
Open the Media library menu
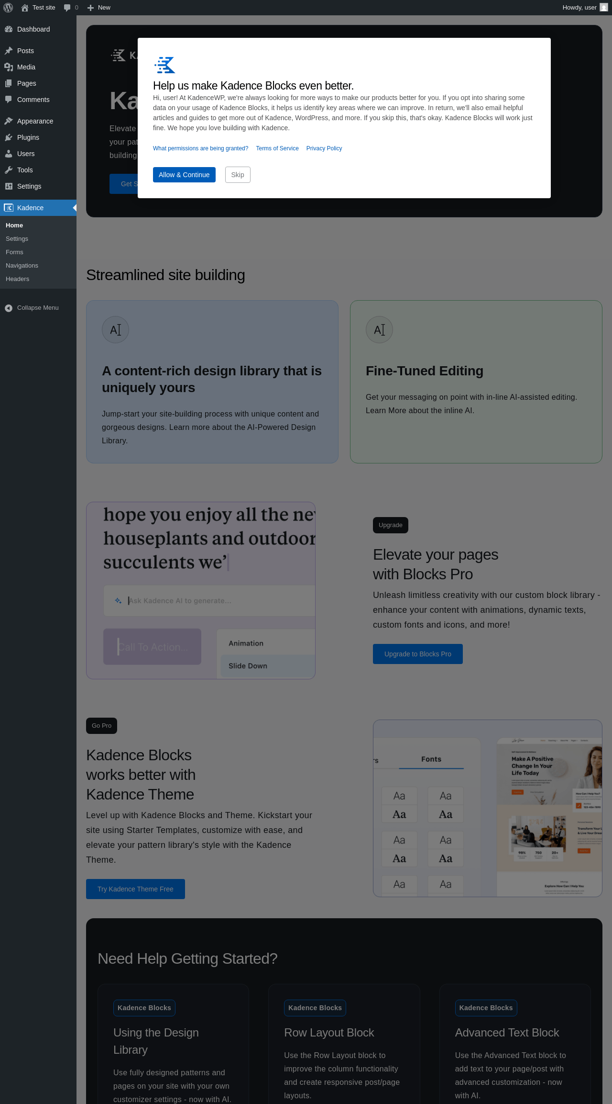tap(38, 67)
